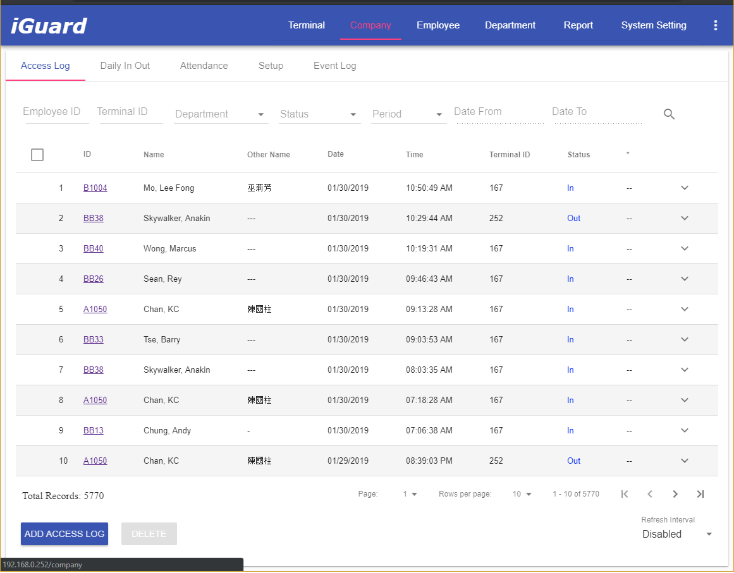Image resolution: width=734 pixels, height=573 pixels.
Task: Click the ID column header
Action: [87, 154]
